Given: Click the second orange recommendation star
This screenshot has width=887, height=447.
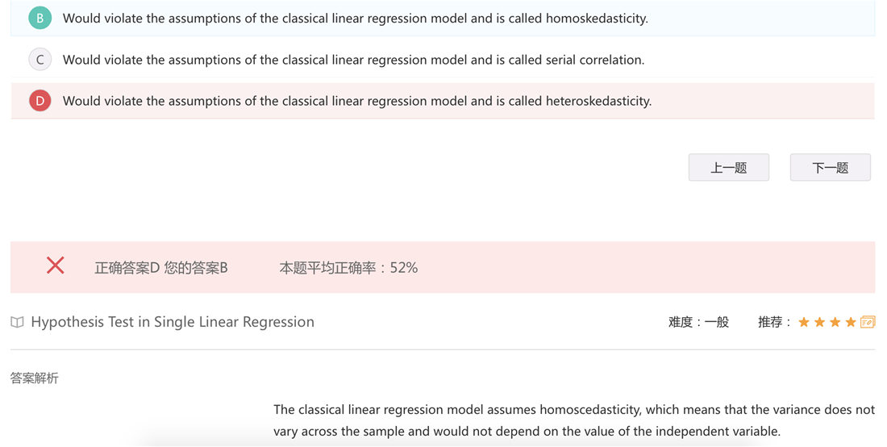Looking at the screenshot, I should coord(820,322).
